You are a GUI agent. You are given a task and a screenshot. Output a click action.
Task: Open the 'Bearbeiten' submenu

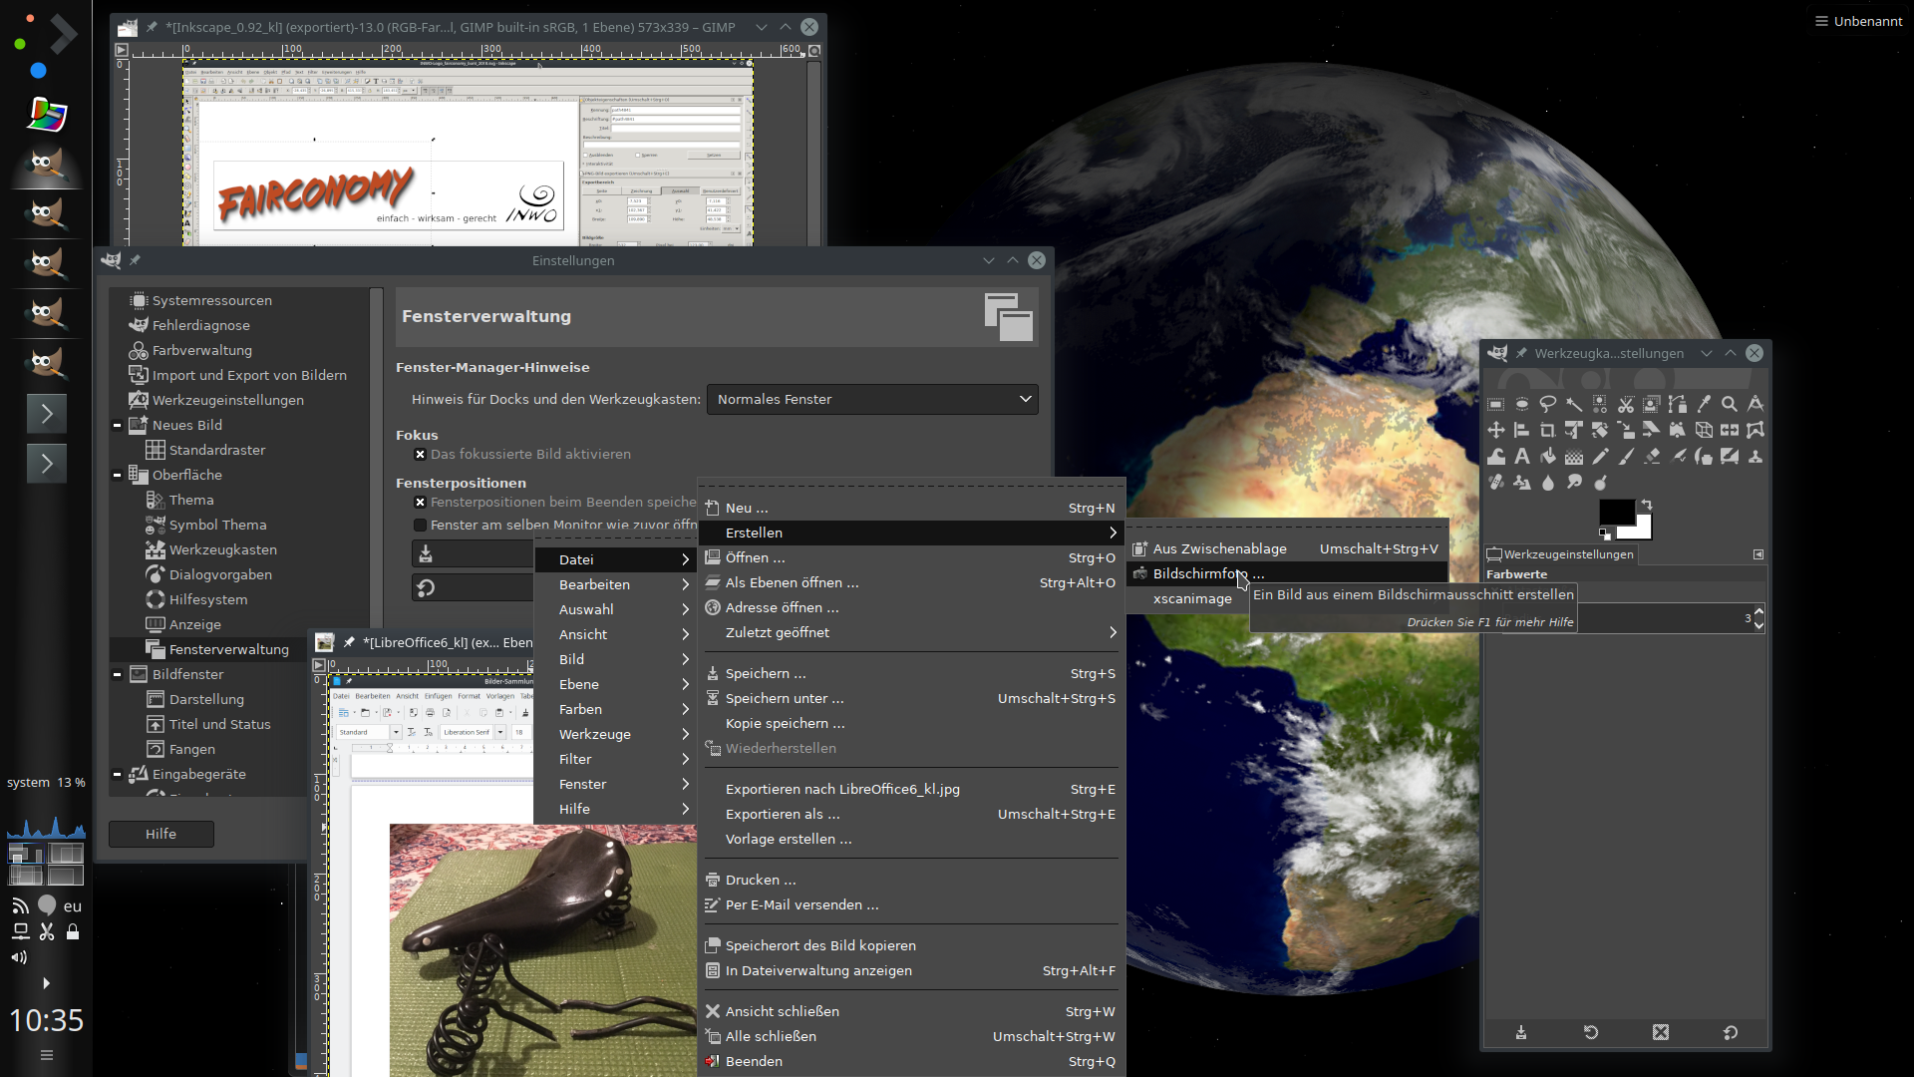click(615, 585)
